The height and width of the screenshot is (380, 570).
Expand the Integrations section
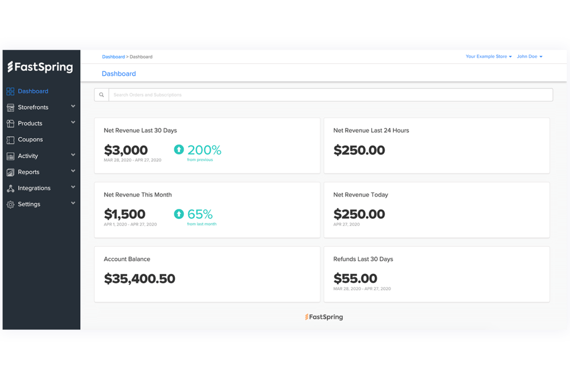[x=73, y=188]
